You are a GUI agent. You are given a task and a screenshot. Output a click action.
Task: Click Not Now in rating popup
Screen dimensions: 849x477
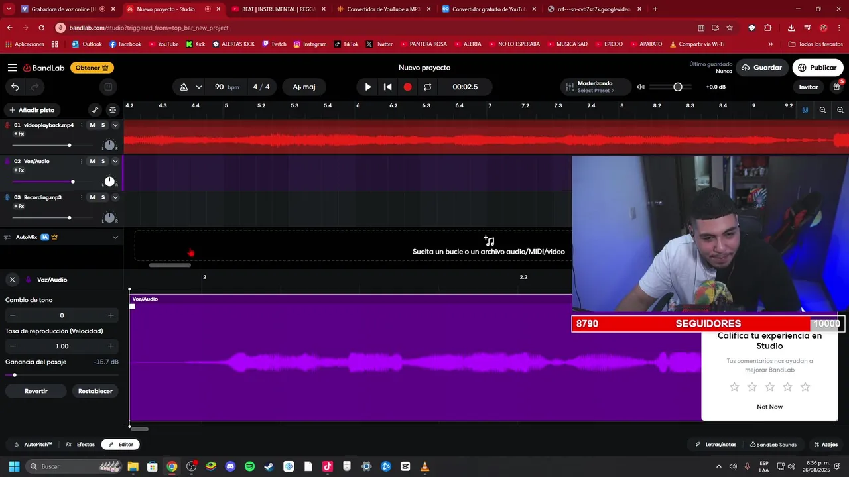coord(769,407)
